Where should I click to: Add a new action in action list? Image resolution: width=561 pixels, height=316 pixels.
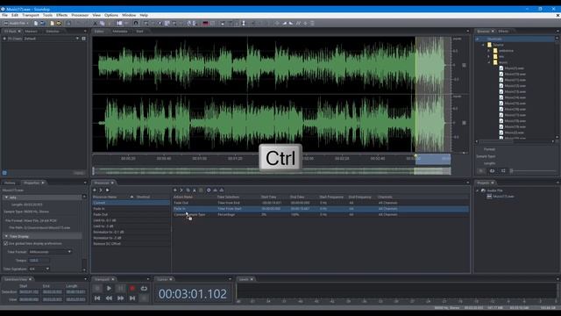tap(175, 190)
